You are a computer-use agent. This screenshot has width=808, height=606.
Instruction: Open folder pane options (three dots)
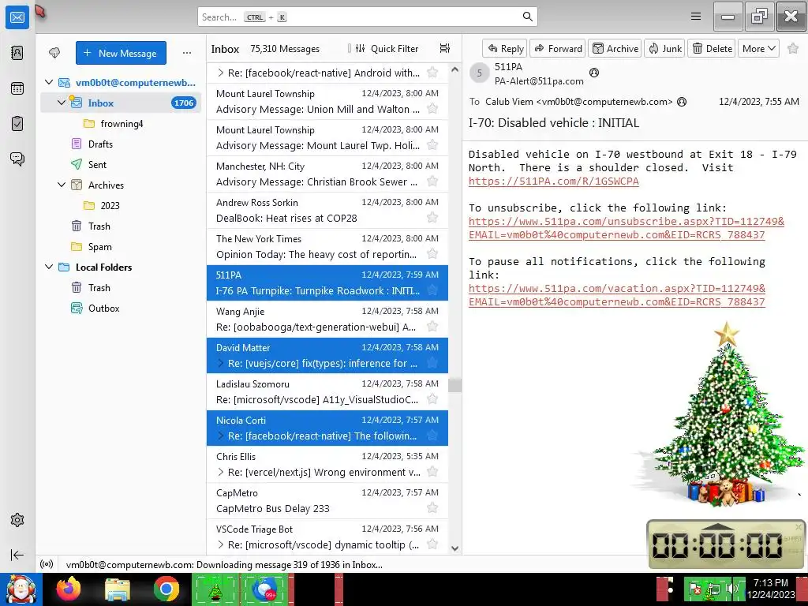(186, 53)
